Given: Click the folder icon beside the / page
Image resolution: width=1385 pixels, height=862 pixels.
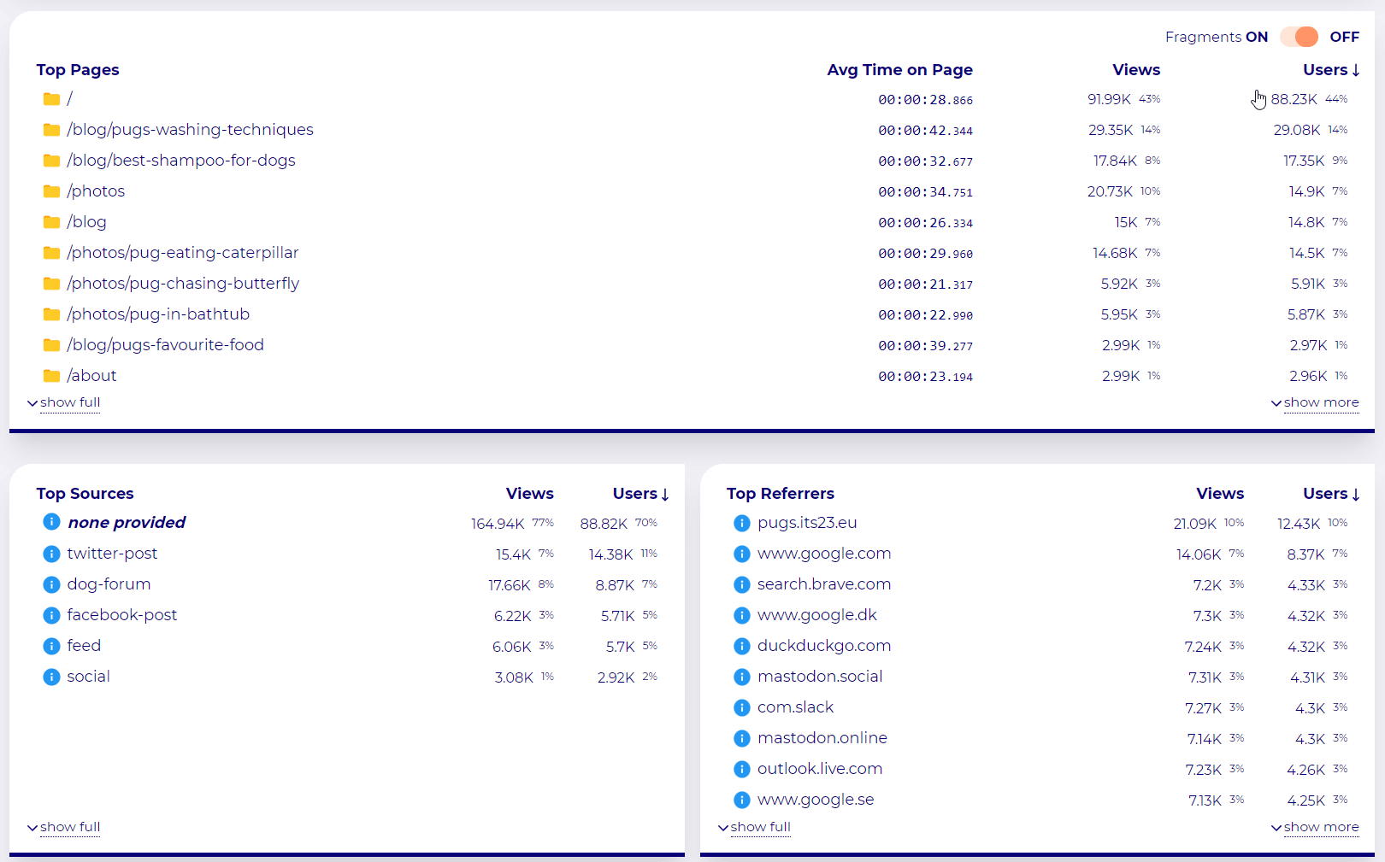Looking at the screenshot, I should 51,99.
